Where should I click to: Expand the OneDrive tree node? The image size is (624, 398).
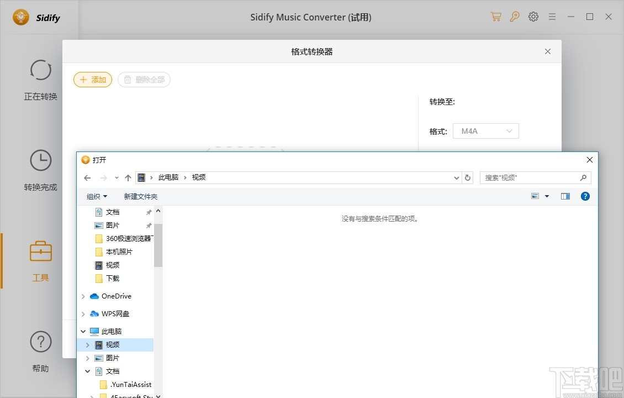[83, 296]
